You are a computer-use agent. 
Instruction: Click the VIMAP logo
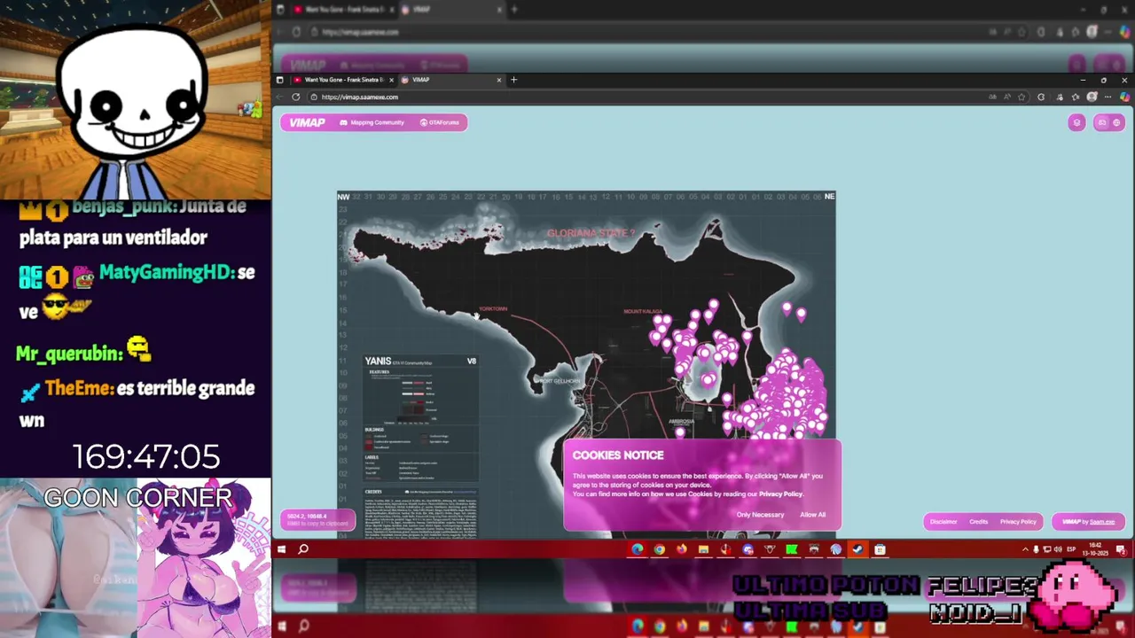[307, 122]
